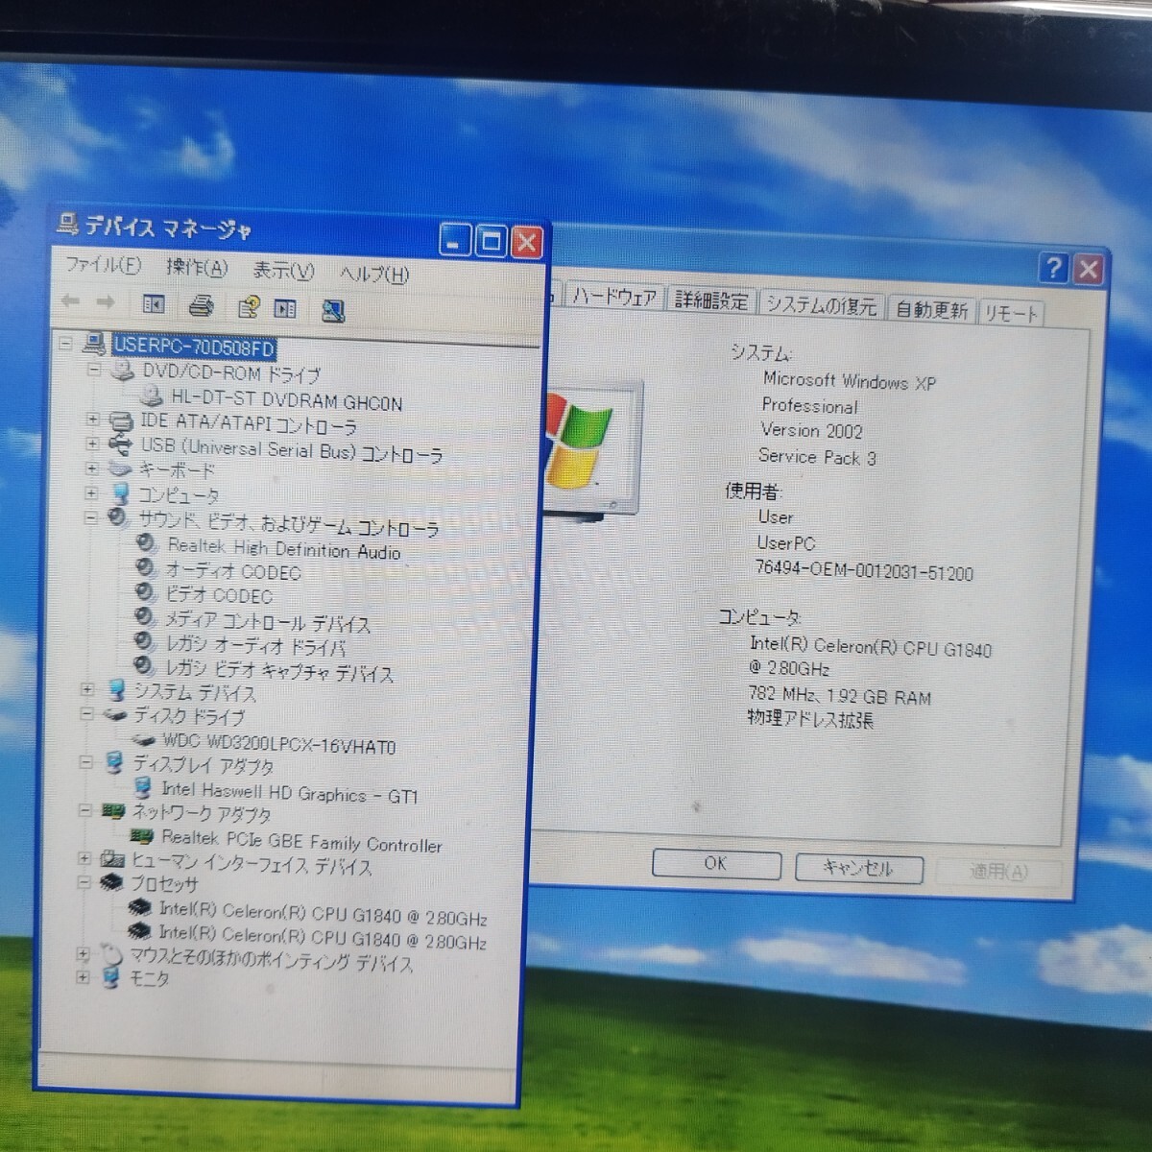Viewport: 1152px width, 1152px height.
Task: Select Realtek PCIe GBE Family Controller icon
Action: pos(142,836)
